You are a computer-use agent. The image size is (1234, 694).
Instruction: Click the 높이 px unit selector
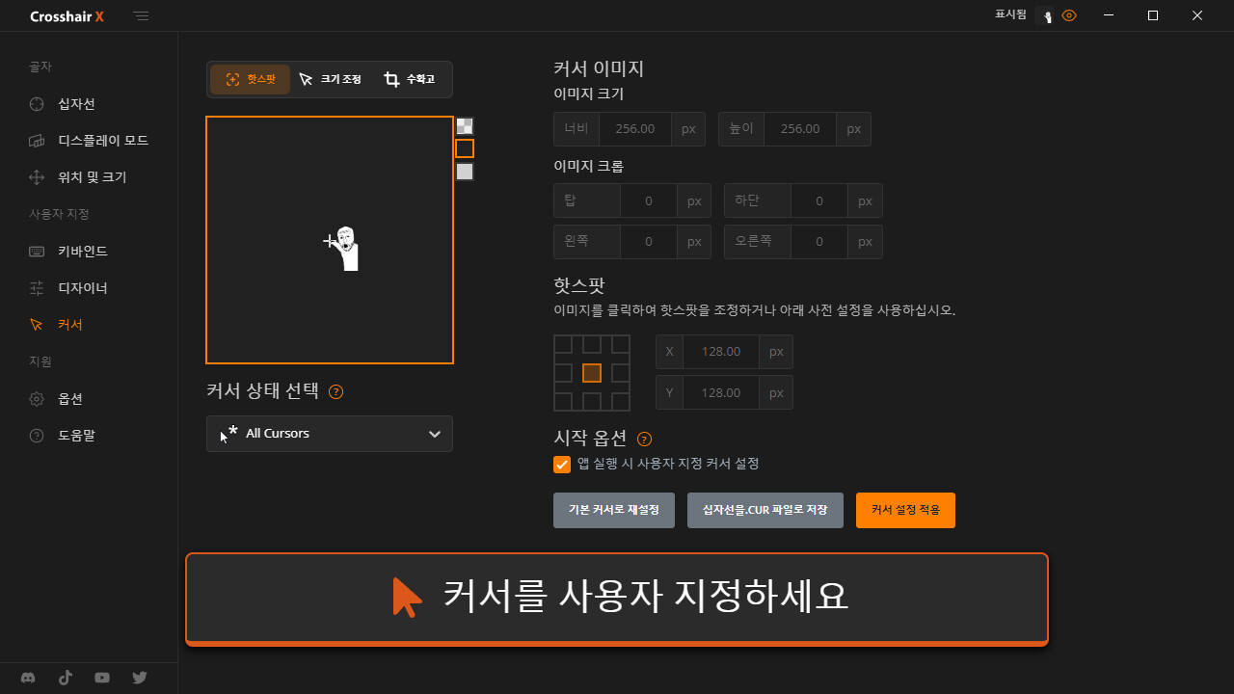[x=853, y=129]
